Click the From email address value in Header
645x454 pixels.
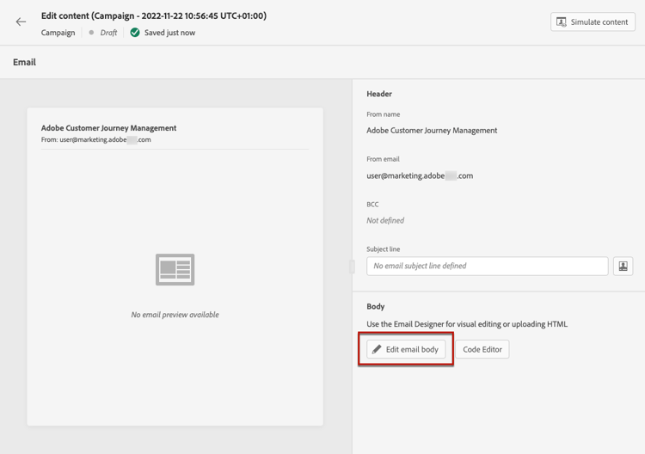(x=420, y=175)
